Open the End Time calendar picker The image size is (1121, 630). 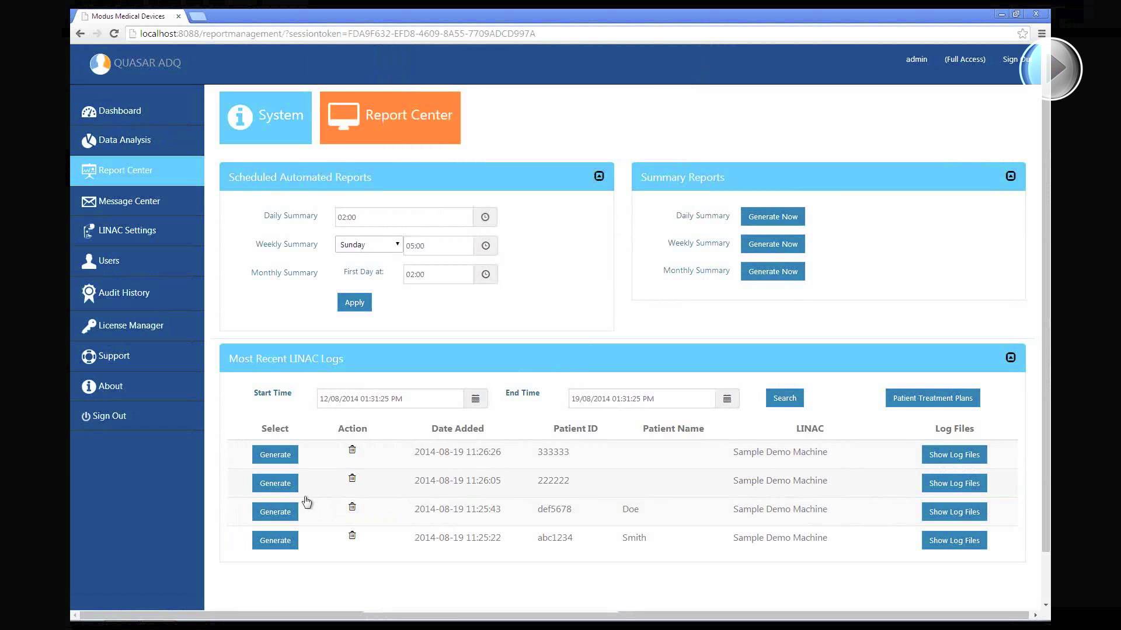(x=727, y=398)
